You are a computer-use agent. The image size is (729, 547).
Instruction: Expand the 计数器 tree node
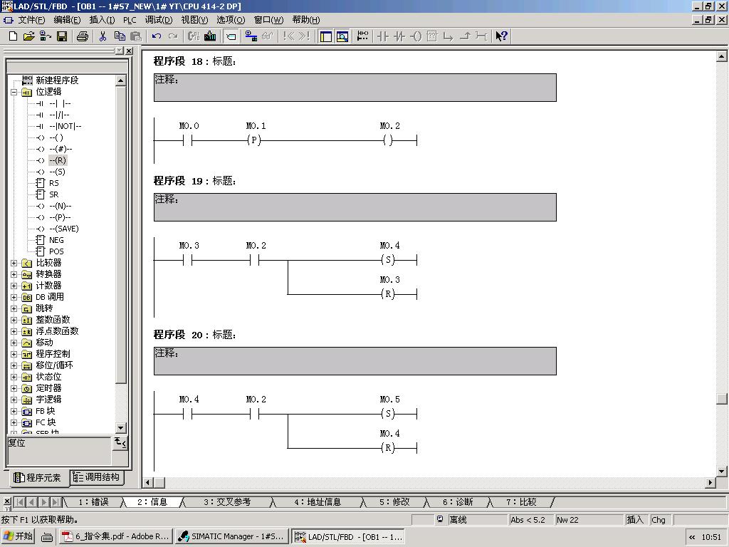14,286
